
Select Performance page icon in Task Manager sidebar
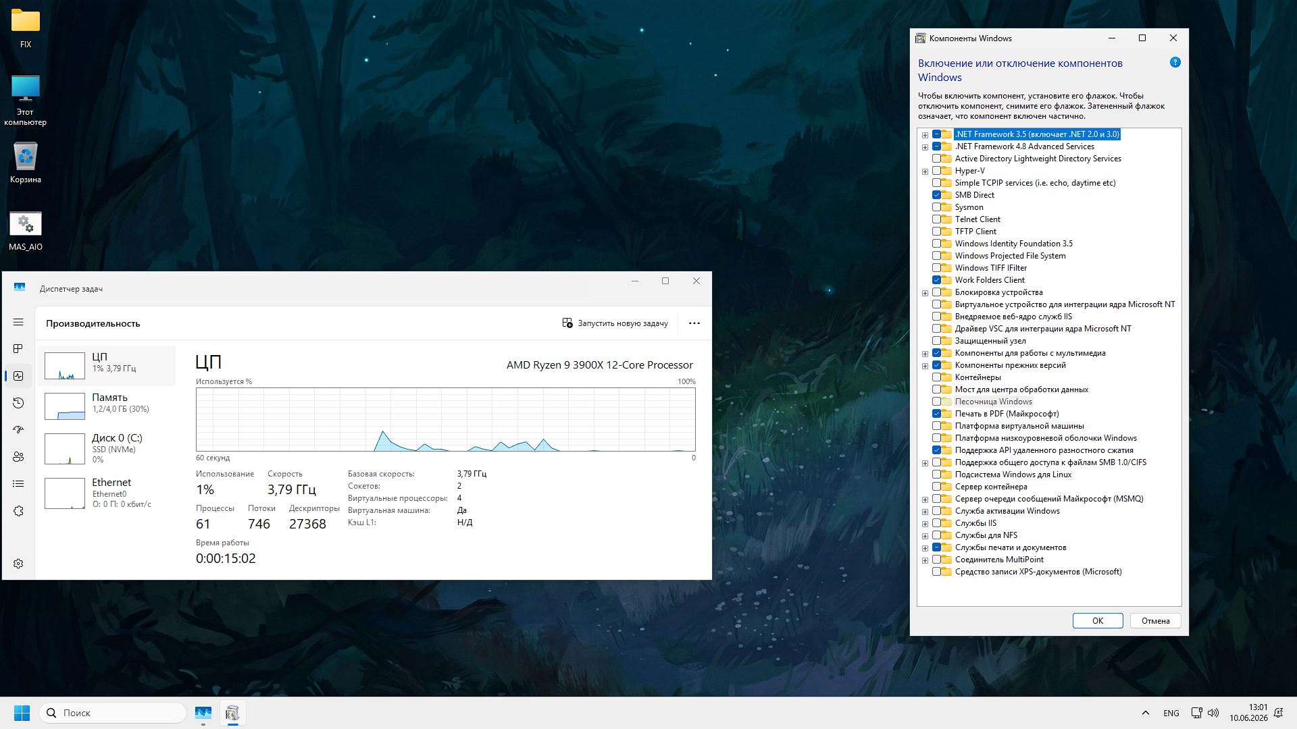(x=18, y=376)
